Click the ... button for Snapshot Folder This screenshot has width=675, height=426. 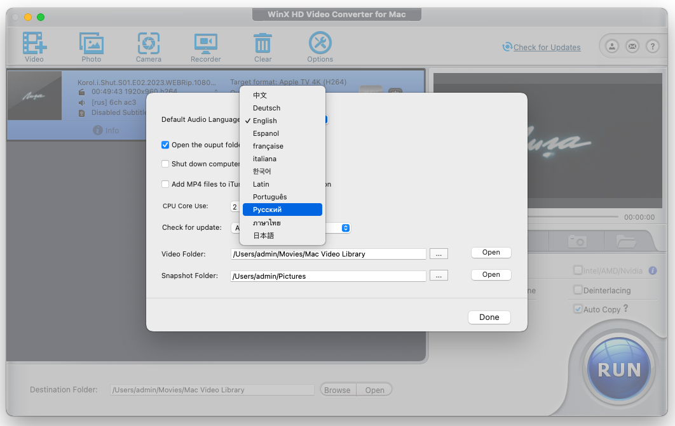coord(438,276)
